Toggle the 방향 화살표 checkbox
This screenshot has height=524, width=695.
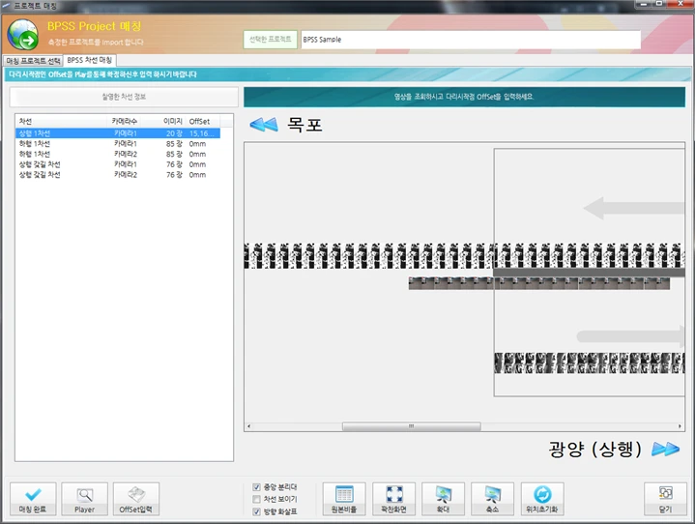click(x=256, y=511)
